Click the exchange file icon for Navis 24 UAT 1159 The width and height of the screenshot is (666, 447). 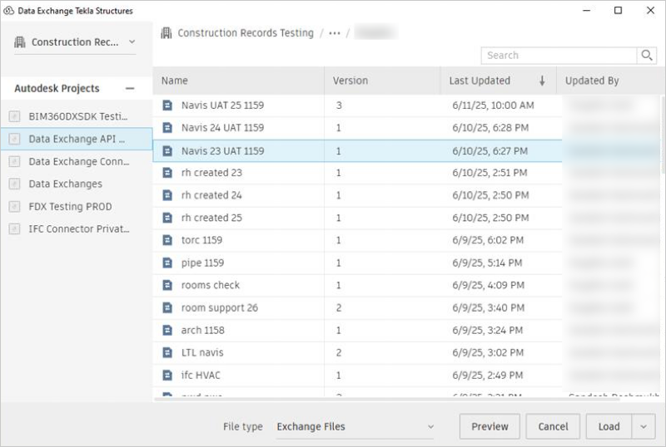click(x=168, y=128)
